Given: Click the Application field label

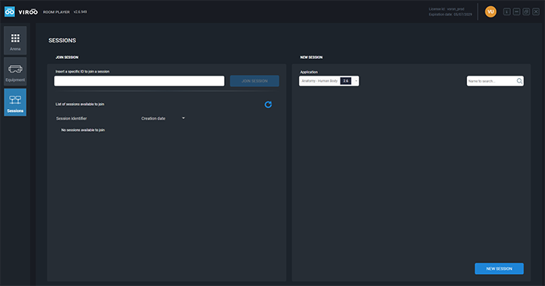Looking at the screenshot, I should [309, 72].
